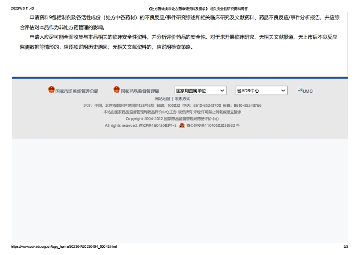The height and width of the screenshot is (255, 360).
Task: Click the 京ICP备16043083号-3 record link
Action: tap(158, 125)
